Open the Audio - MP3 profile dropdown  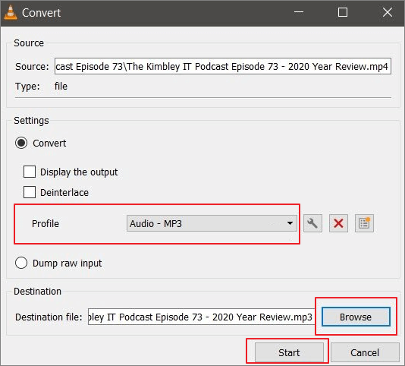pos(212,223)
